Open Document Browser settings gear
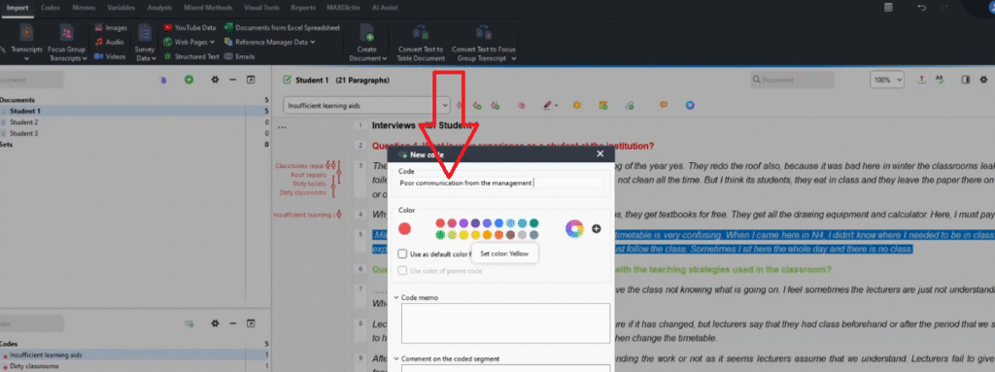 (x=215, y=80)
